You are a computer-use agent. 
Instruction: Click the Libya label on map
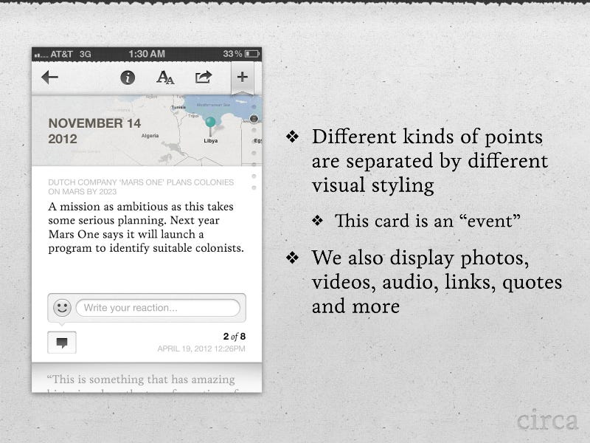[x=211, y=140]
